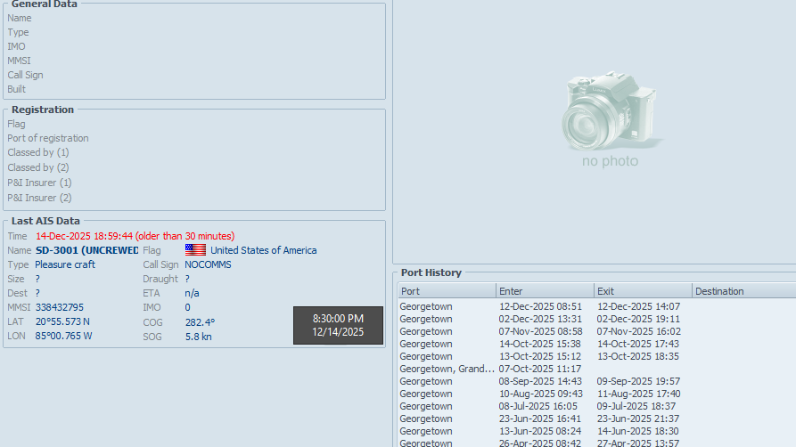Select the entry time 08-Sep-2025 14:43
Screen dimensions: 796x447
pyautogui.click(x=540, y=381)
